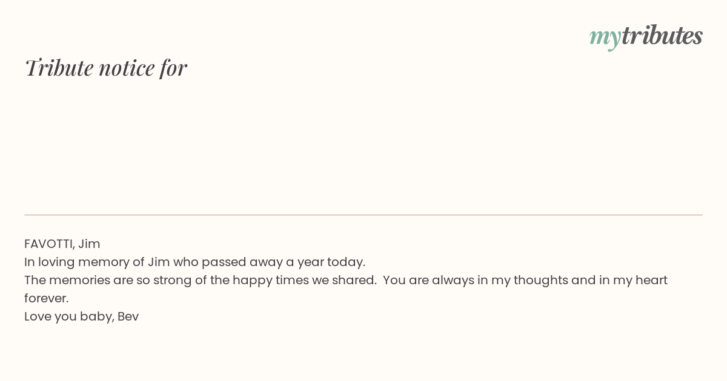Click the green "my" part of logo
The image size is (727, 381).
coord(605,38)
